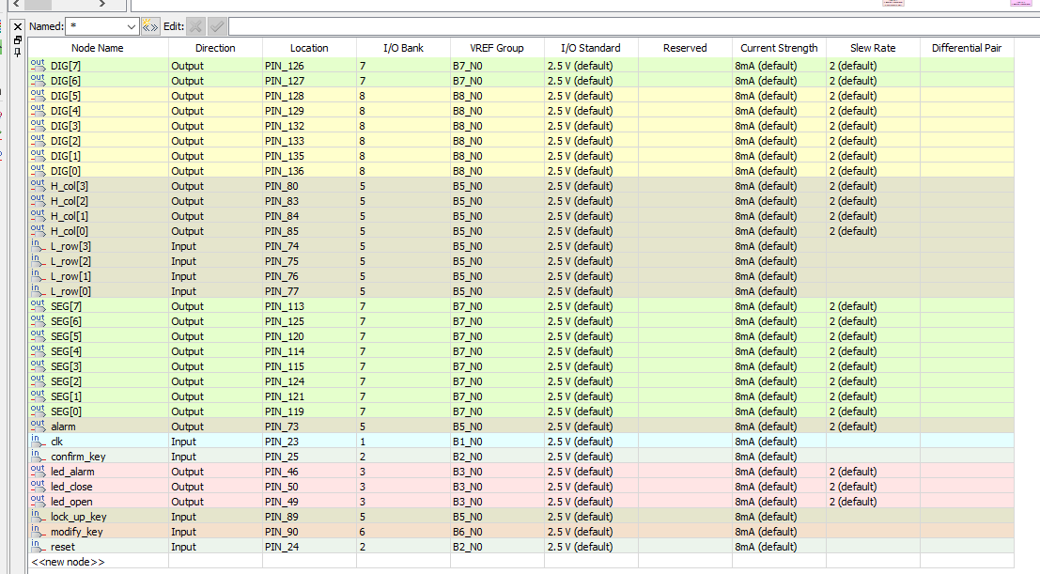1040x574 pixels.
Task: Click the output pin icon for alarm
Action: click(x=38, y=426)
